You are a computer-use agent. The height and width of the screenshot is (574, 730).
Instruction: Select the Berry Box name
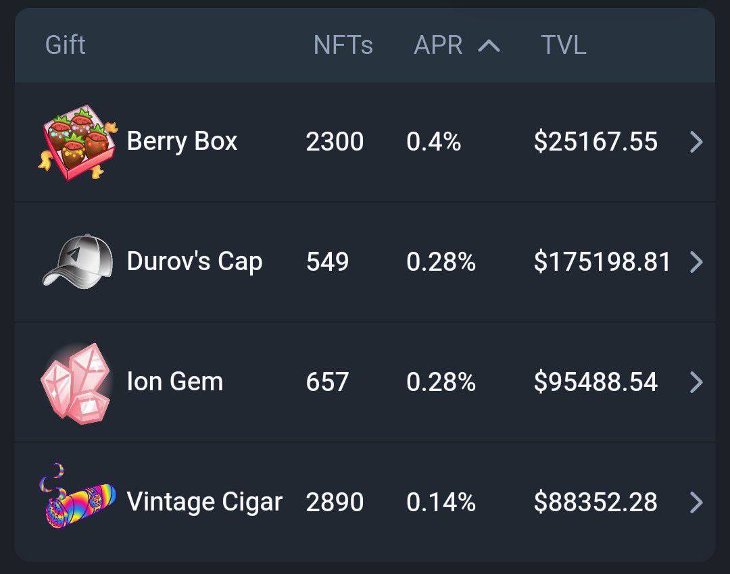coord(182,142)
